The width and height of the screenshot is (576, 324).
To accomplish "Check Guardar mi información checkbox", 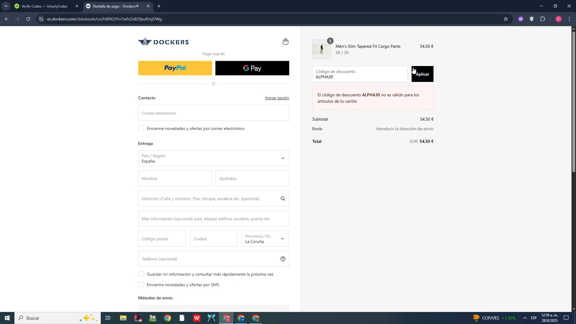I will click(141, 274).
